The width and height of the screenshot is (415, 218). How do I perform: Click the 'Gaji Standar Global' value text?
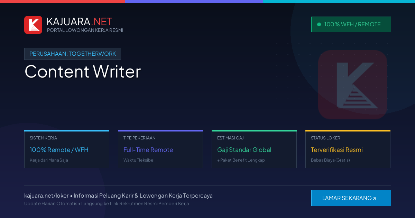coord(244,150)
